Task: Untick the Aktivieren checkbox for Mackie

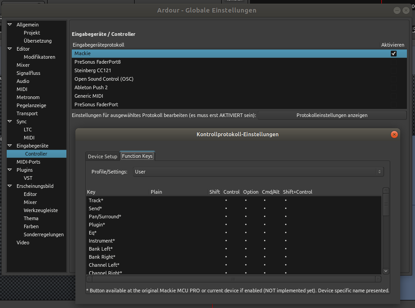Action: click(x=393, y=53)
